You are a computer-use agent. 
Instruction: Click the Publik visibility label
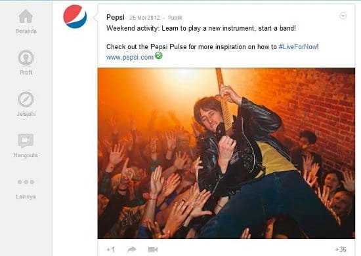pos(175,18)
